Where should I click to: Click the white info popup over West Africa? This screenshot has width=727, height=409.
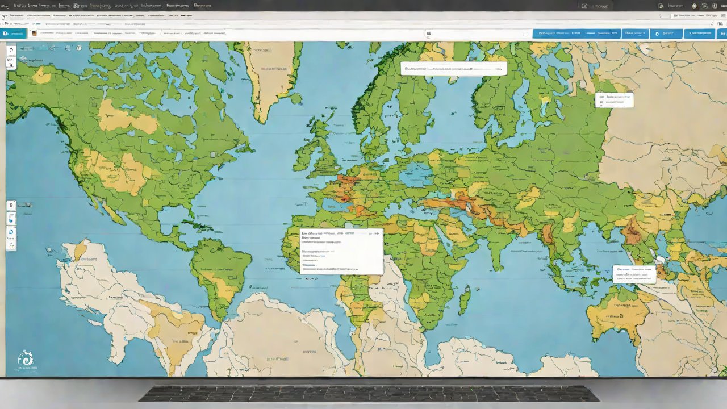(341, 251)
